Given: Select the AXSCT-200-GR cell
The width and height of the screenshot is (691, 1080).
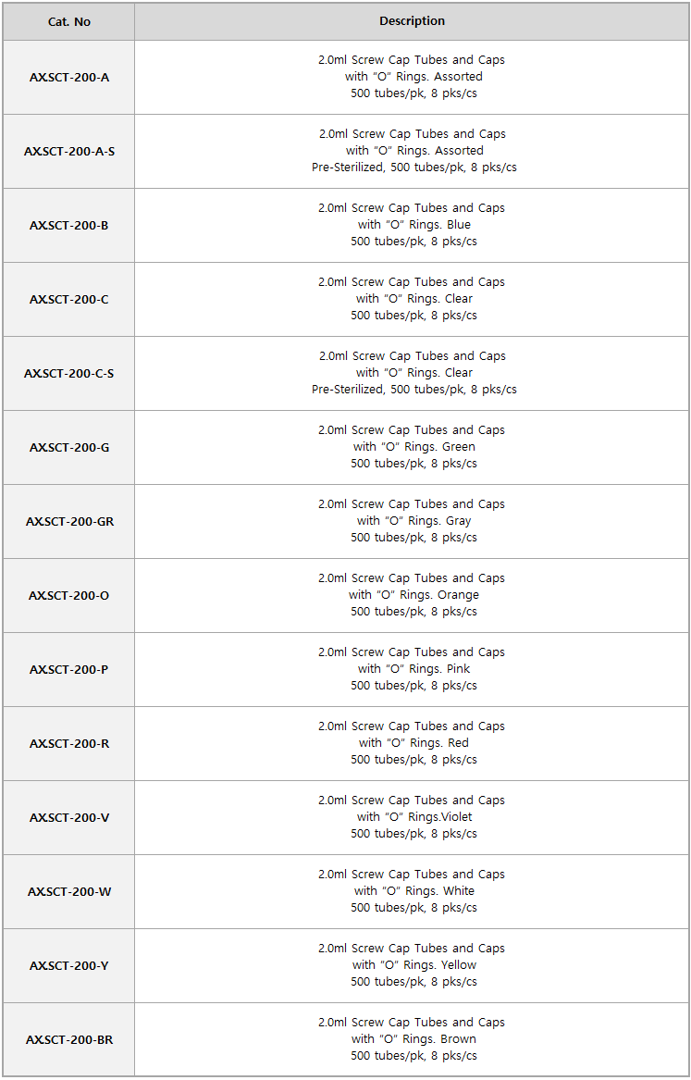Looking at the screenshot, I should 68,521.
